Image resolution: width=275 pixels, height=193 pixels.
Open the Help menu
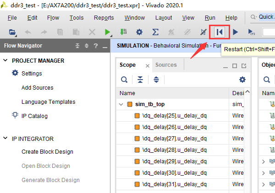231,18
